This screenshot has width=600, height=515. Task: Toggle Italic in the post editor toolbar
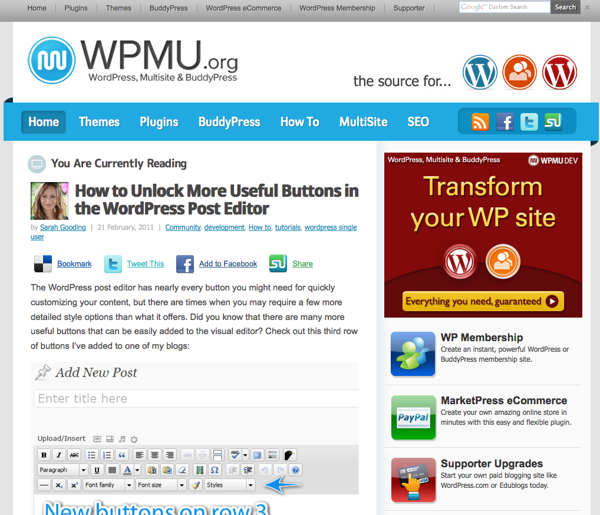(59, 455)
